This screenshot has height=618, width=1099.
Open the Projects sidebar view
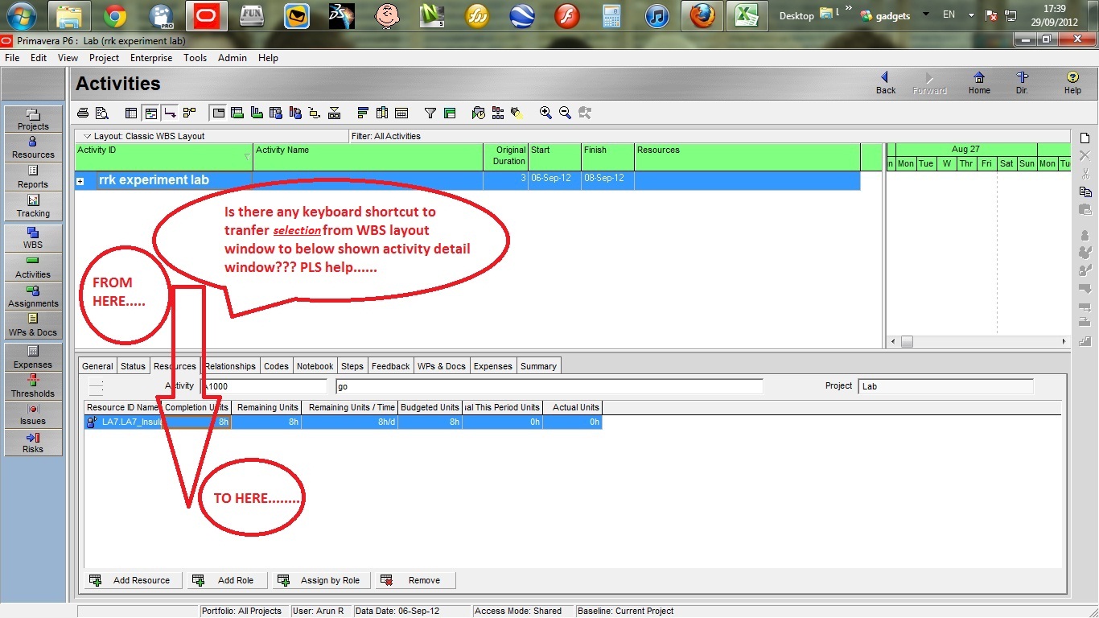pos(33,119)
